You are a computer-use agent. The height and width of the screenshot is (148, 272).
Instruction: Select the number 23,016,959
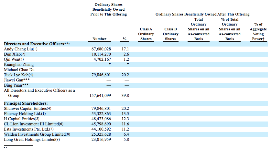[x=101, y=140]
